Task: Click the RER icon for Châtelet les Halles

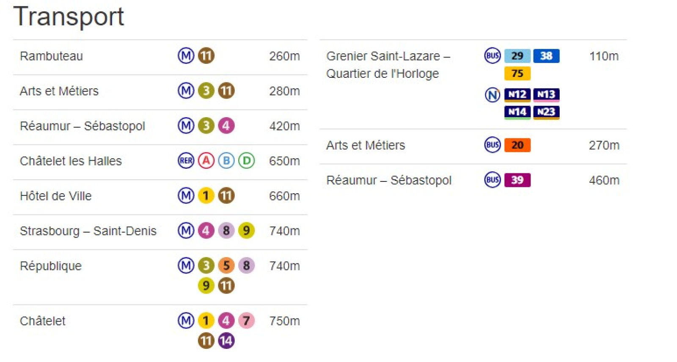Action: pyautogui.click(x=186, y=161)
